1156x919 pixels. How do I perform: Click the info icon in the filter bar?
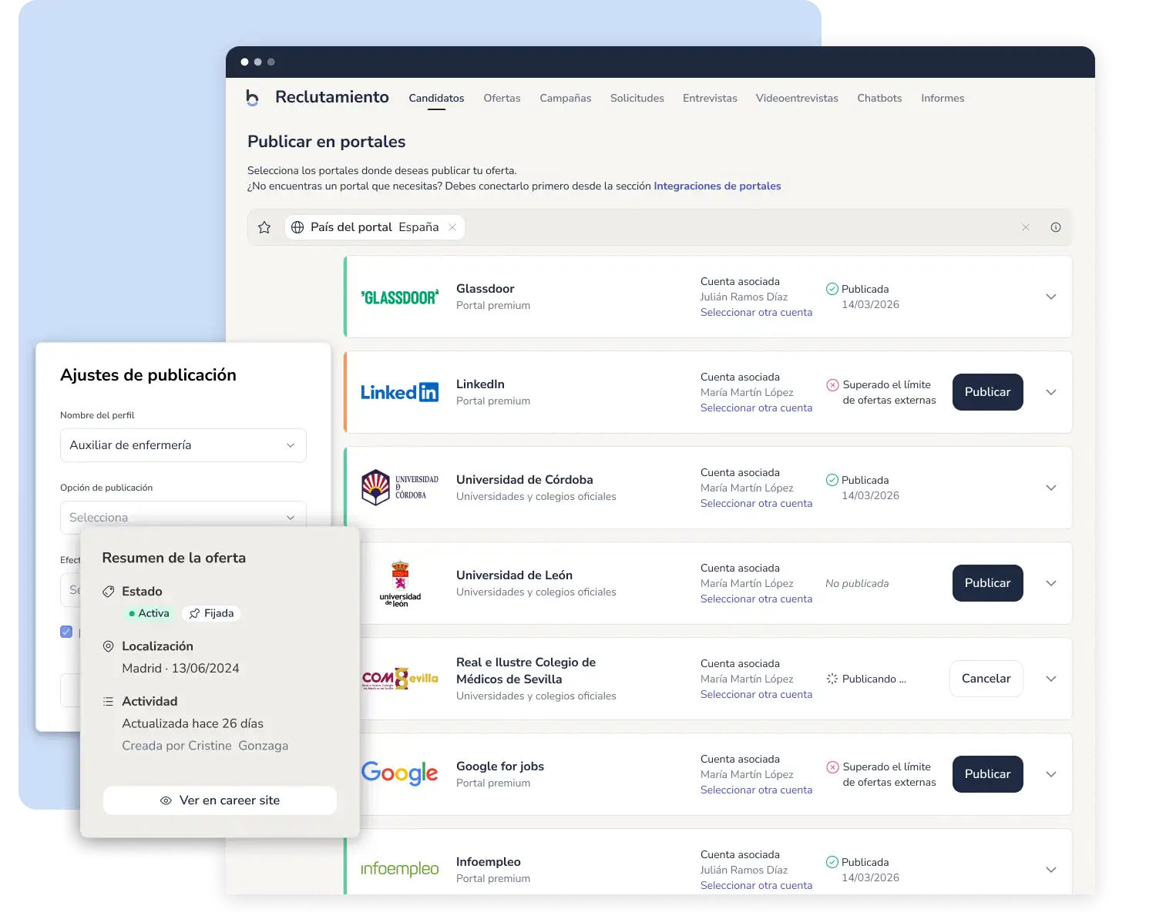(1056, 227)
